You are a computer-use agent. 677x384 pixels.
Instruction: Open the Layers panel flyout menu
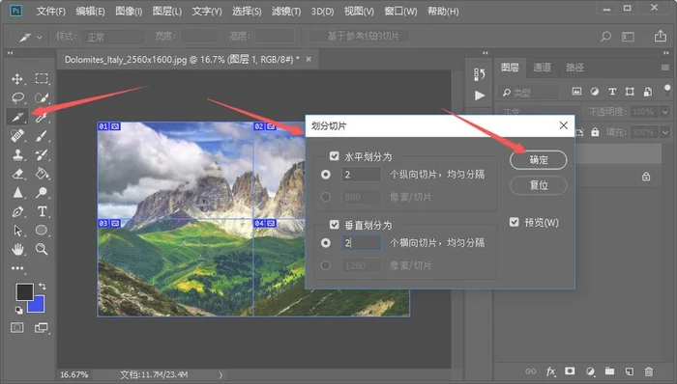[665, 68]
